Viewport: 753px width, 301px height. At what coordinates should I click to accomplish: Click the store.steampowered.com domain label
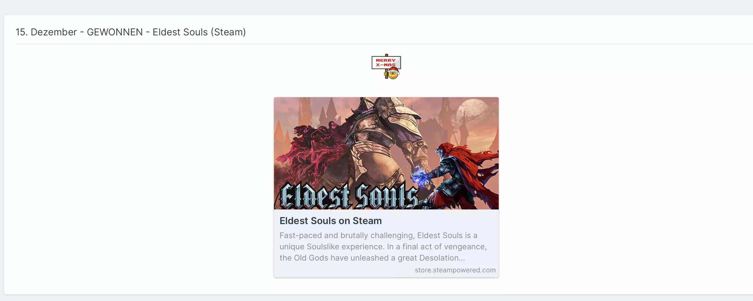coord(455,270)
